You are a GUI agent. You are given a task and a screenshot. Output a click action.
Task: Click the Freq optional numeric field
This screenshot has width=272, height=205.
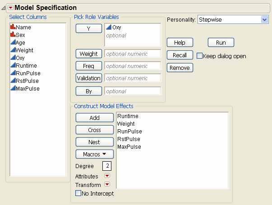[x=132, y=66]
